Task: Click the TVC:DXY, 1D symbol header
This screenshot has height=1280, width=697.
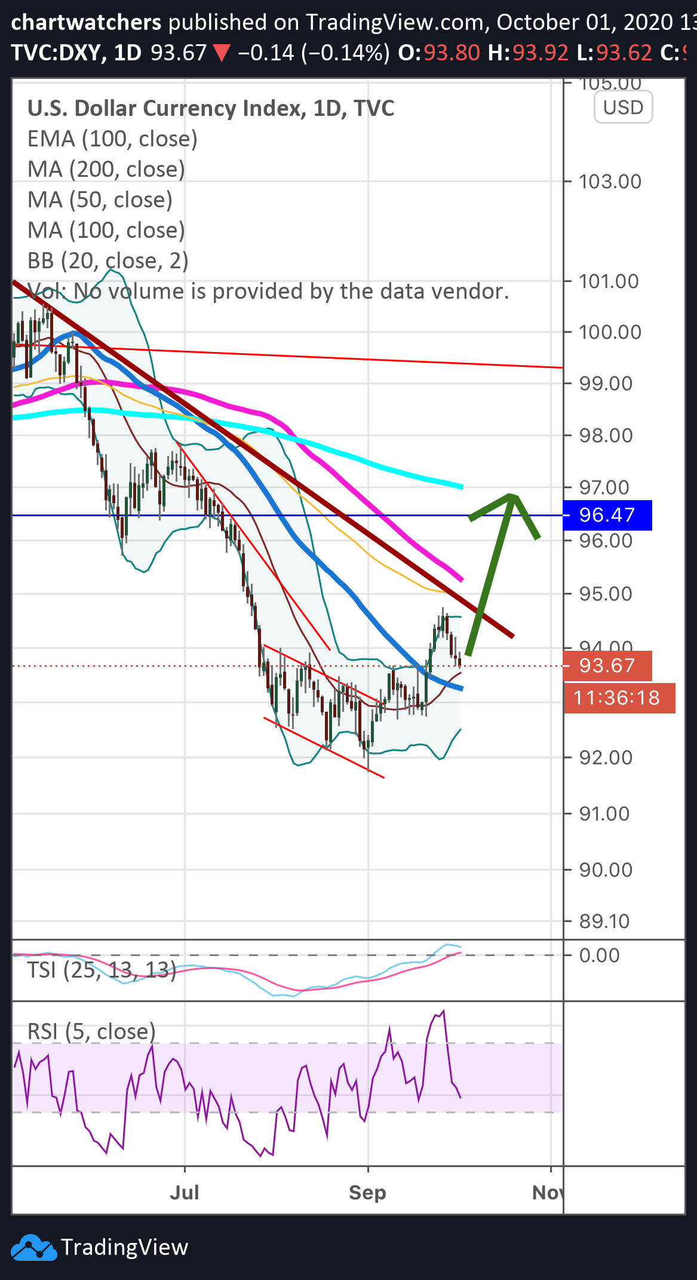Action: coord(76,53)
